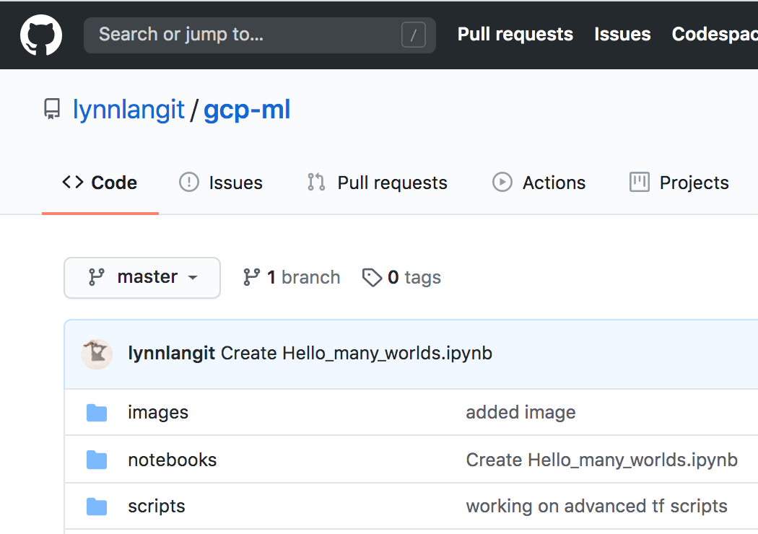Click the Actions tab play icon
The height and width of the screenshot is (534, 758).
click(x=502, y=182)
